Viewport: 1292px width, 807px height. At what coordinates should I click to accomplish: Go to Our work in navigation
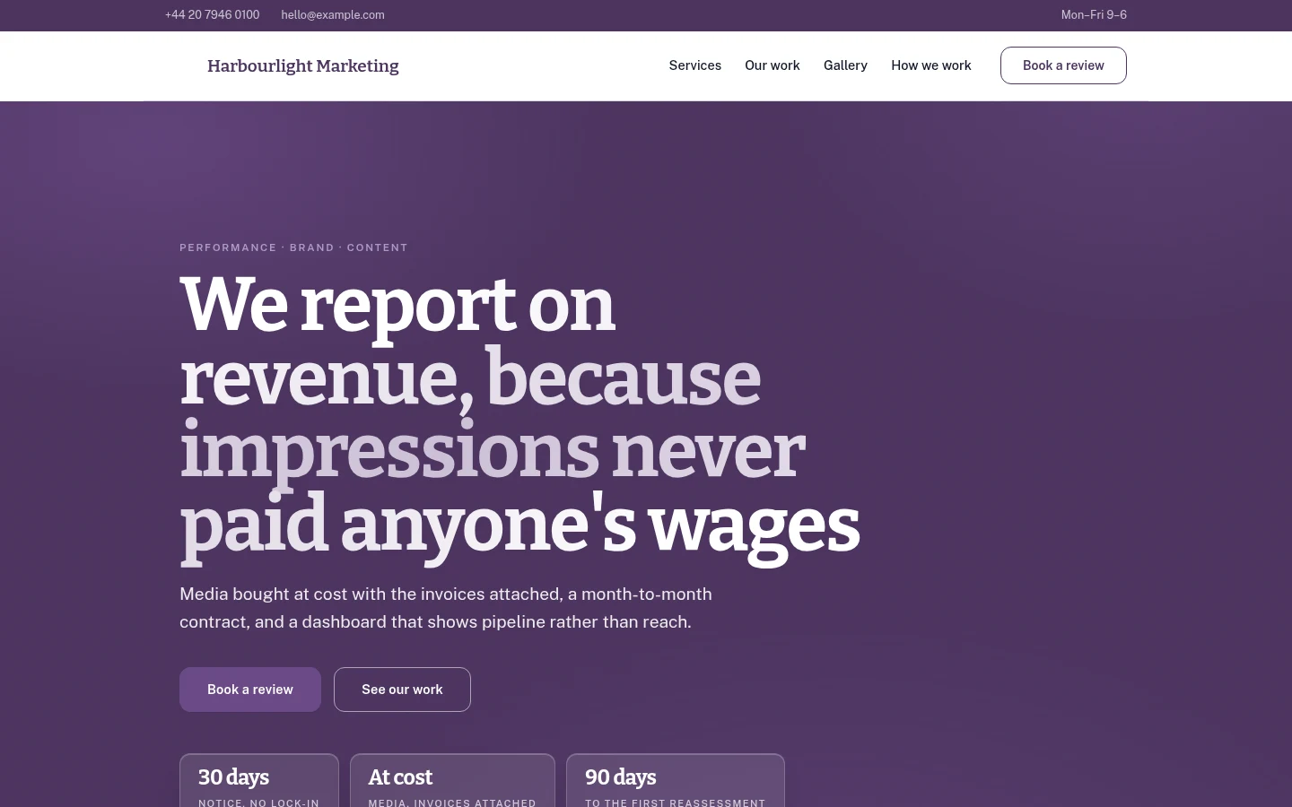coord(773,65)
